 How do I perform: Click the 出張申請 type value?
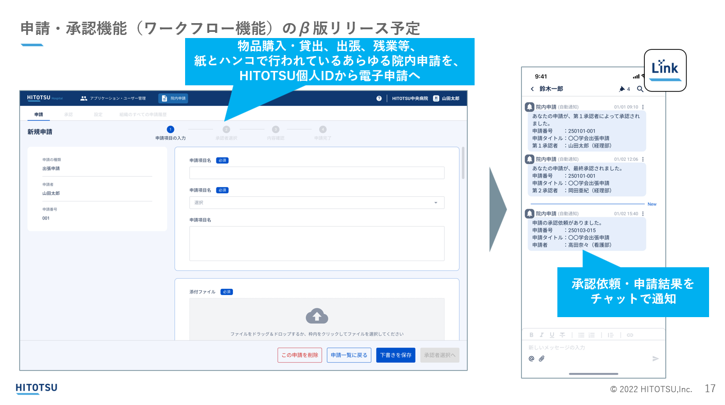[51, 168]
